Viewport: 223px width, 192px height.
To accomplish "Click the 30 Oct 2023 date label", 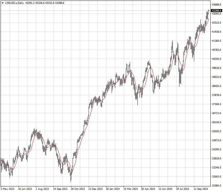I will [78, 189].
